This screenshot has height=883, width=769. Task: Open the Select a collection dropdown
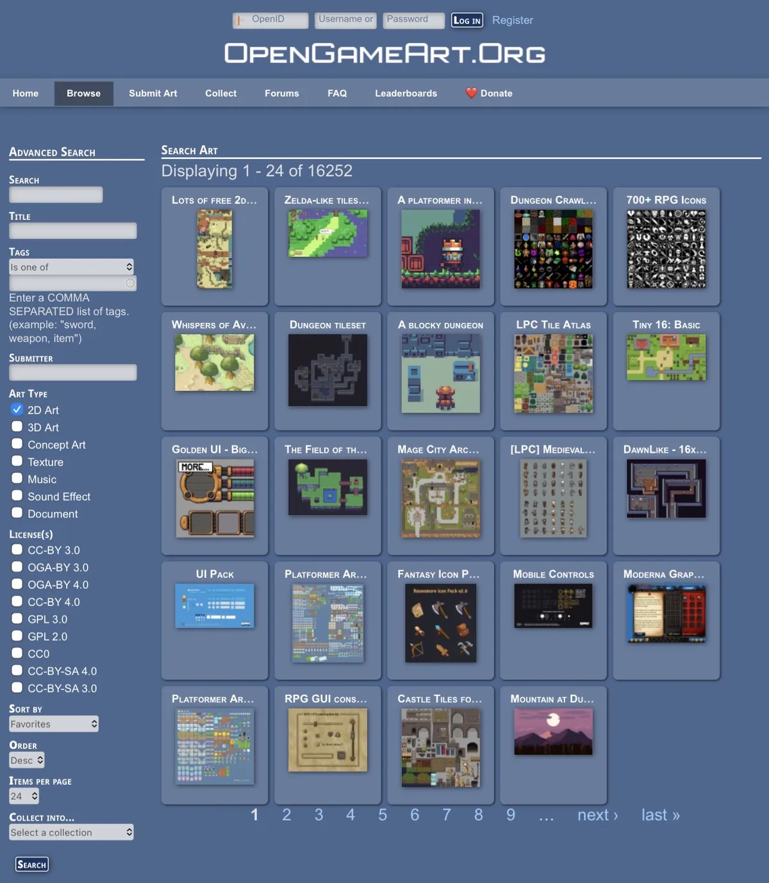click(x=72, y=832)
